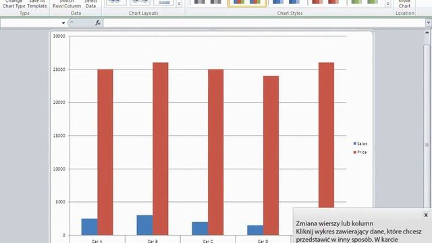Select the gray chart style
Image resolution: width=432 pixels, height=243 pixels.
[207, 2]
